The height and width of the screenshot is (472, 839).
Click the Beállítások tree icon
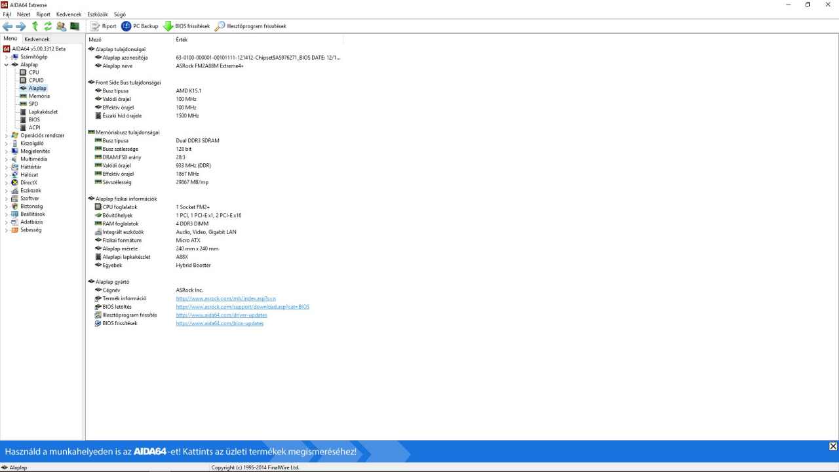click(x=14, y=214)
